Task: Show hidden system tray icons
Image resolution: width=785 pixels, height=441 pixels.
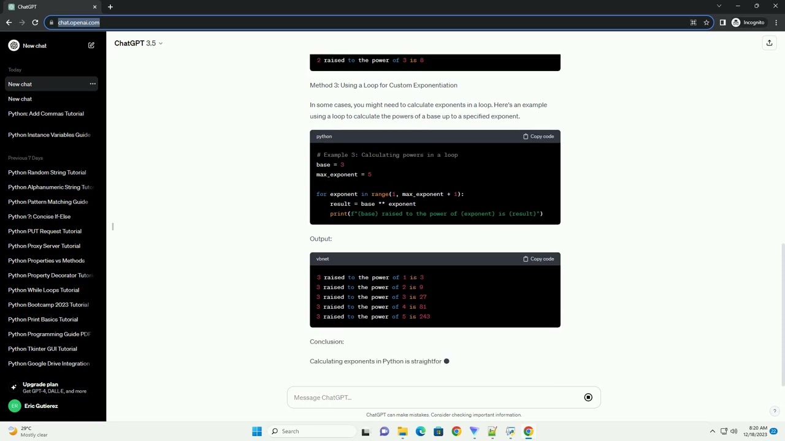Action: tap(712, 431)
